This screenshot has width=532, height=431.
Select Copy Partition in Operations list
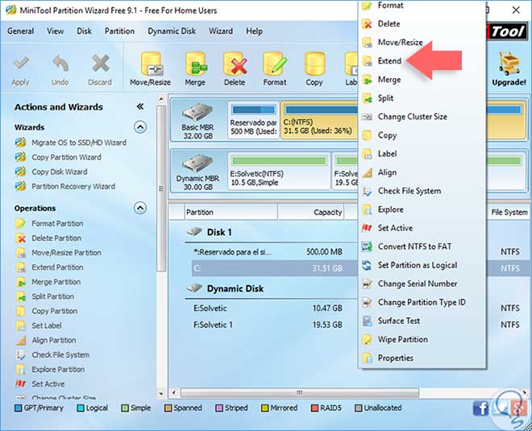(47, 311)
